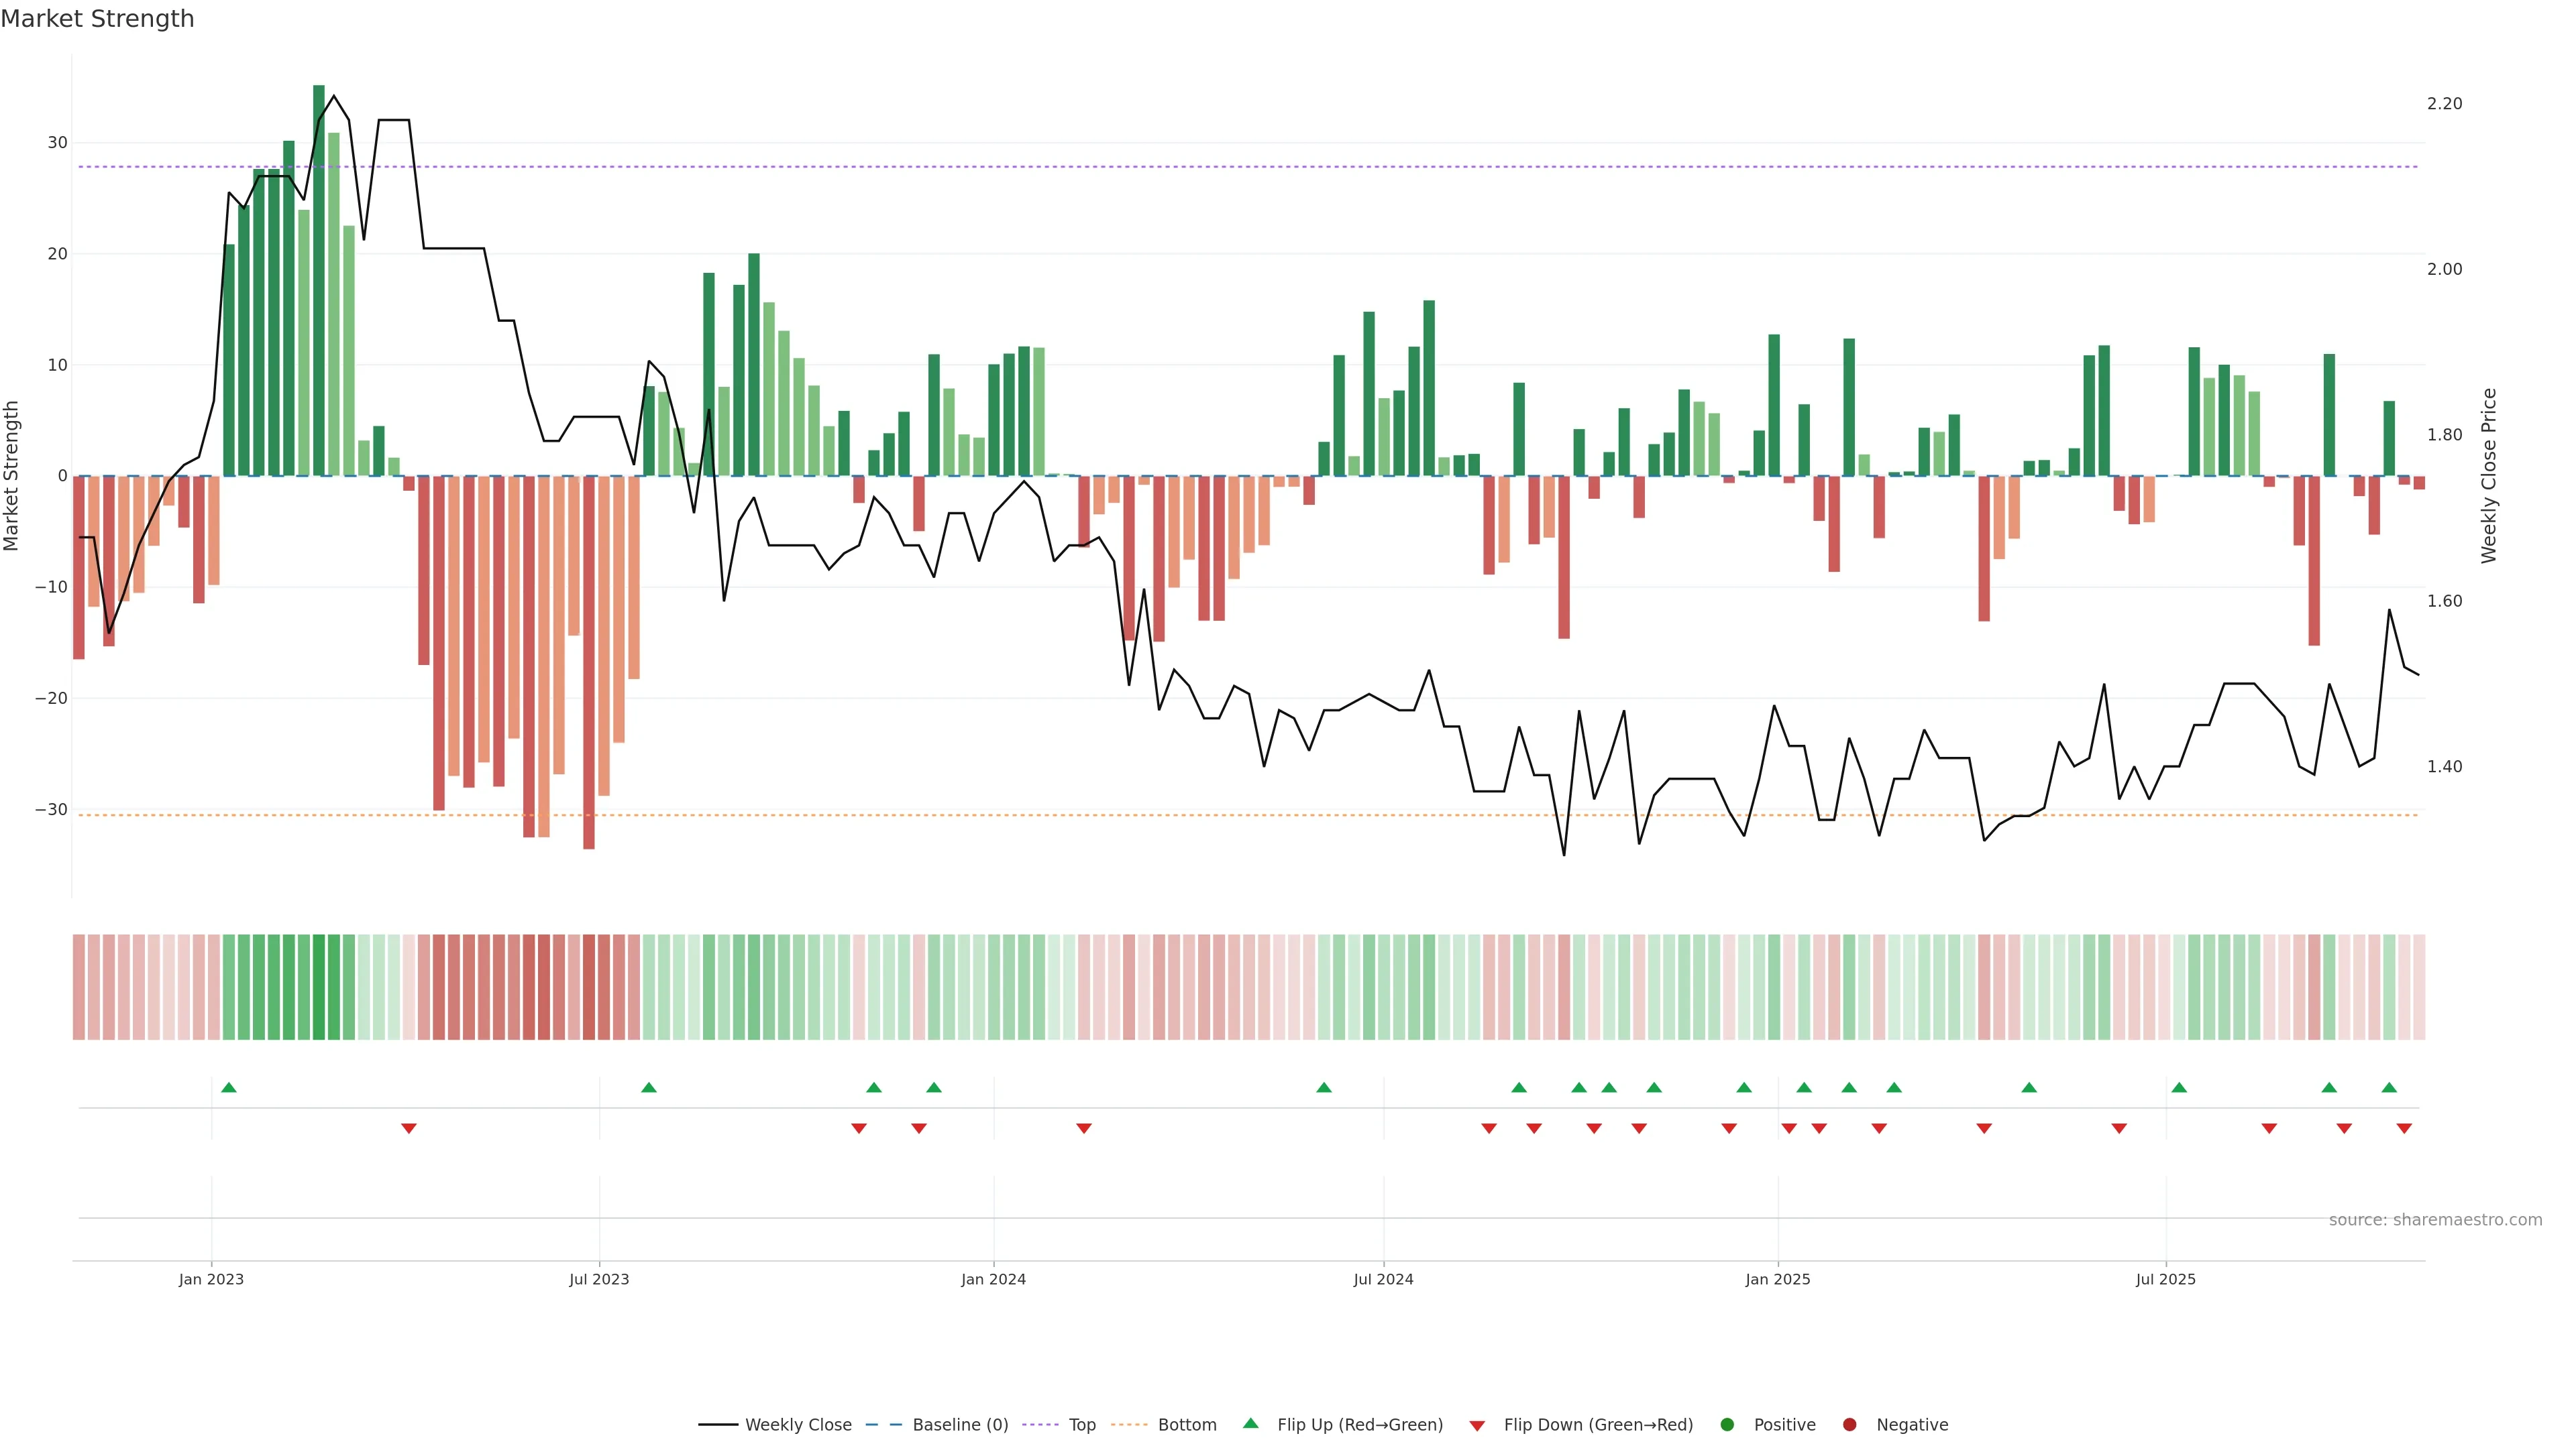Click the dark red Negative legend dot
Screen dimensions: 2576x1448
coord(1849,1425)
